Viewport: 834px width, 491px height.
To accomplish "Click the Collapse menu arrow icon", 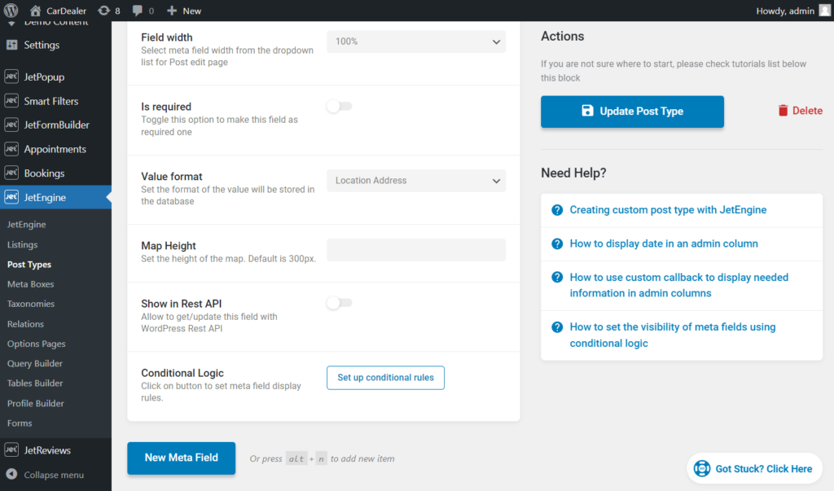I will point(11,475).
